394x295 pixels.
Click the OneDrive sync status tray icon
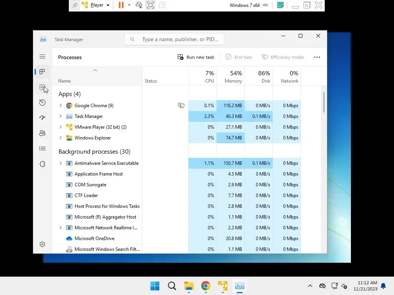322,286
